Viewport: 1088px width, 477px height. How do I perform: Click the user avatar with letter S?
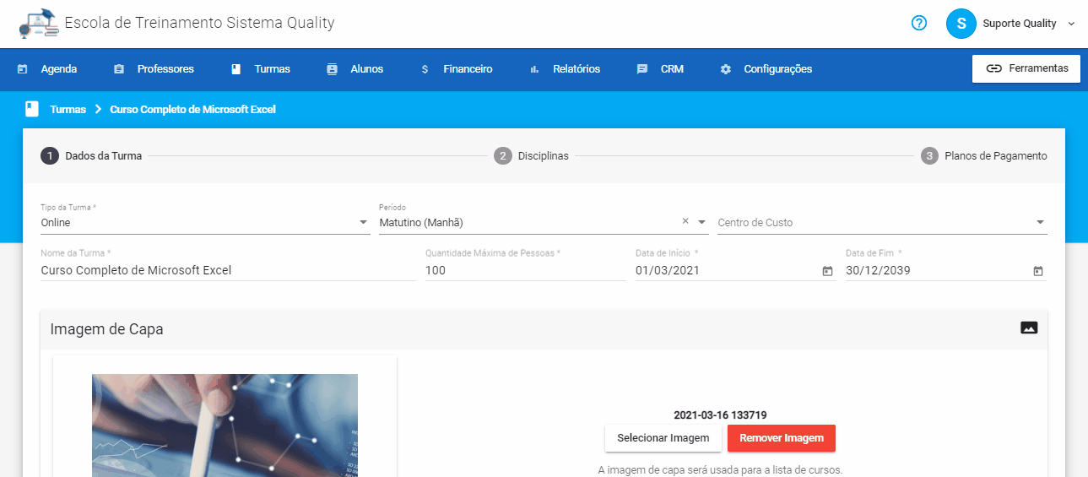pyautogui.click(x=961, y=24)
